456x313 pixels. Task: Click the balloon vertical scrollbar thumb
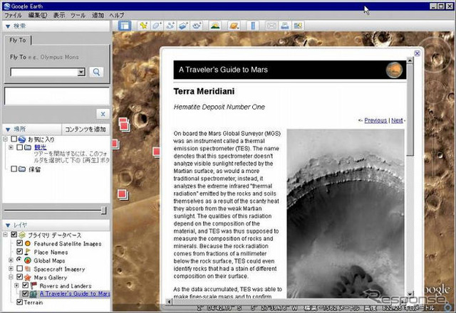click(410, 110)
